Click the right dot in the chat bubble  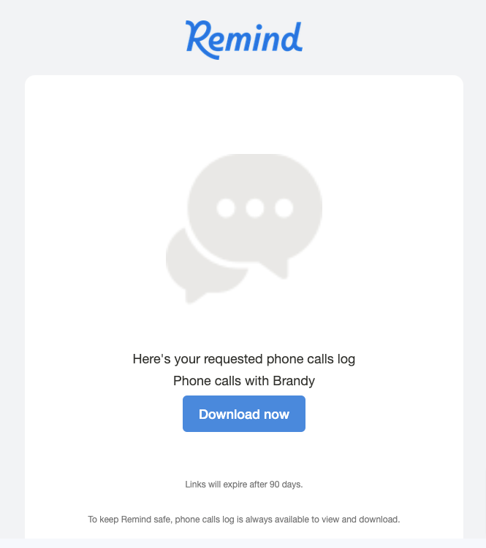[284, 208]
